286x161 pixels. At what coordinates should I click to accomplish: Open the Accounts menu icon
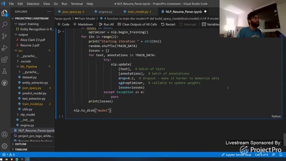4,135
